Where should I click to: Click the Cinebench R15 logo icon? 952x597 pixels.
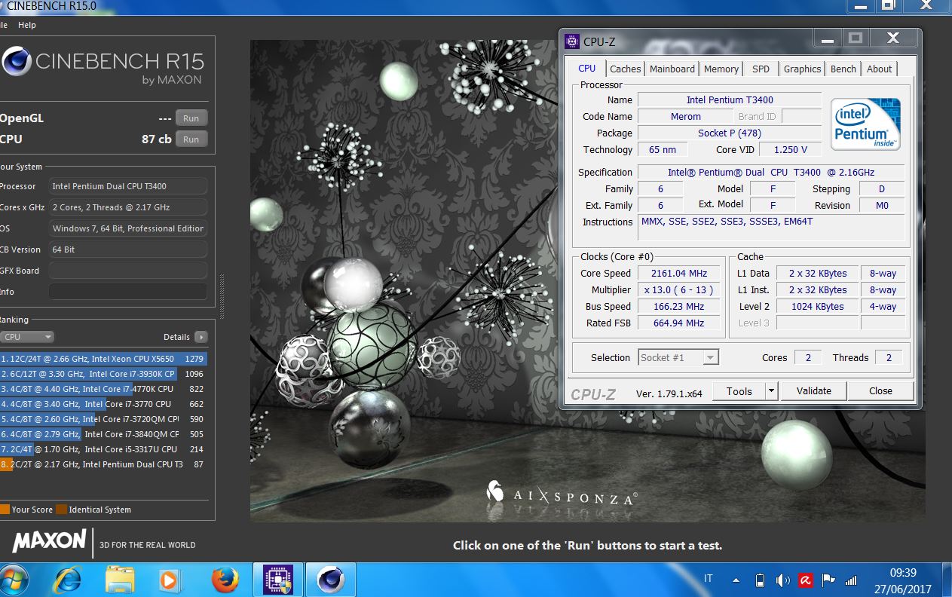(x=17, y=63)
